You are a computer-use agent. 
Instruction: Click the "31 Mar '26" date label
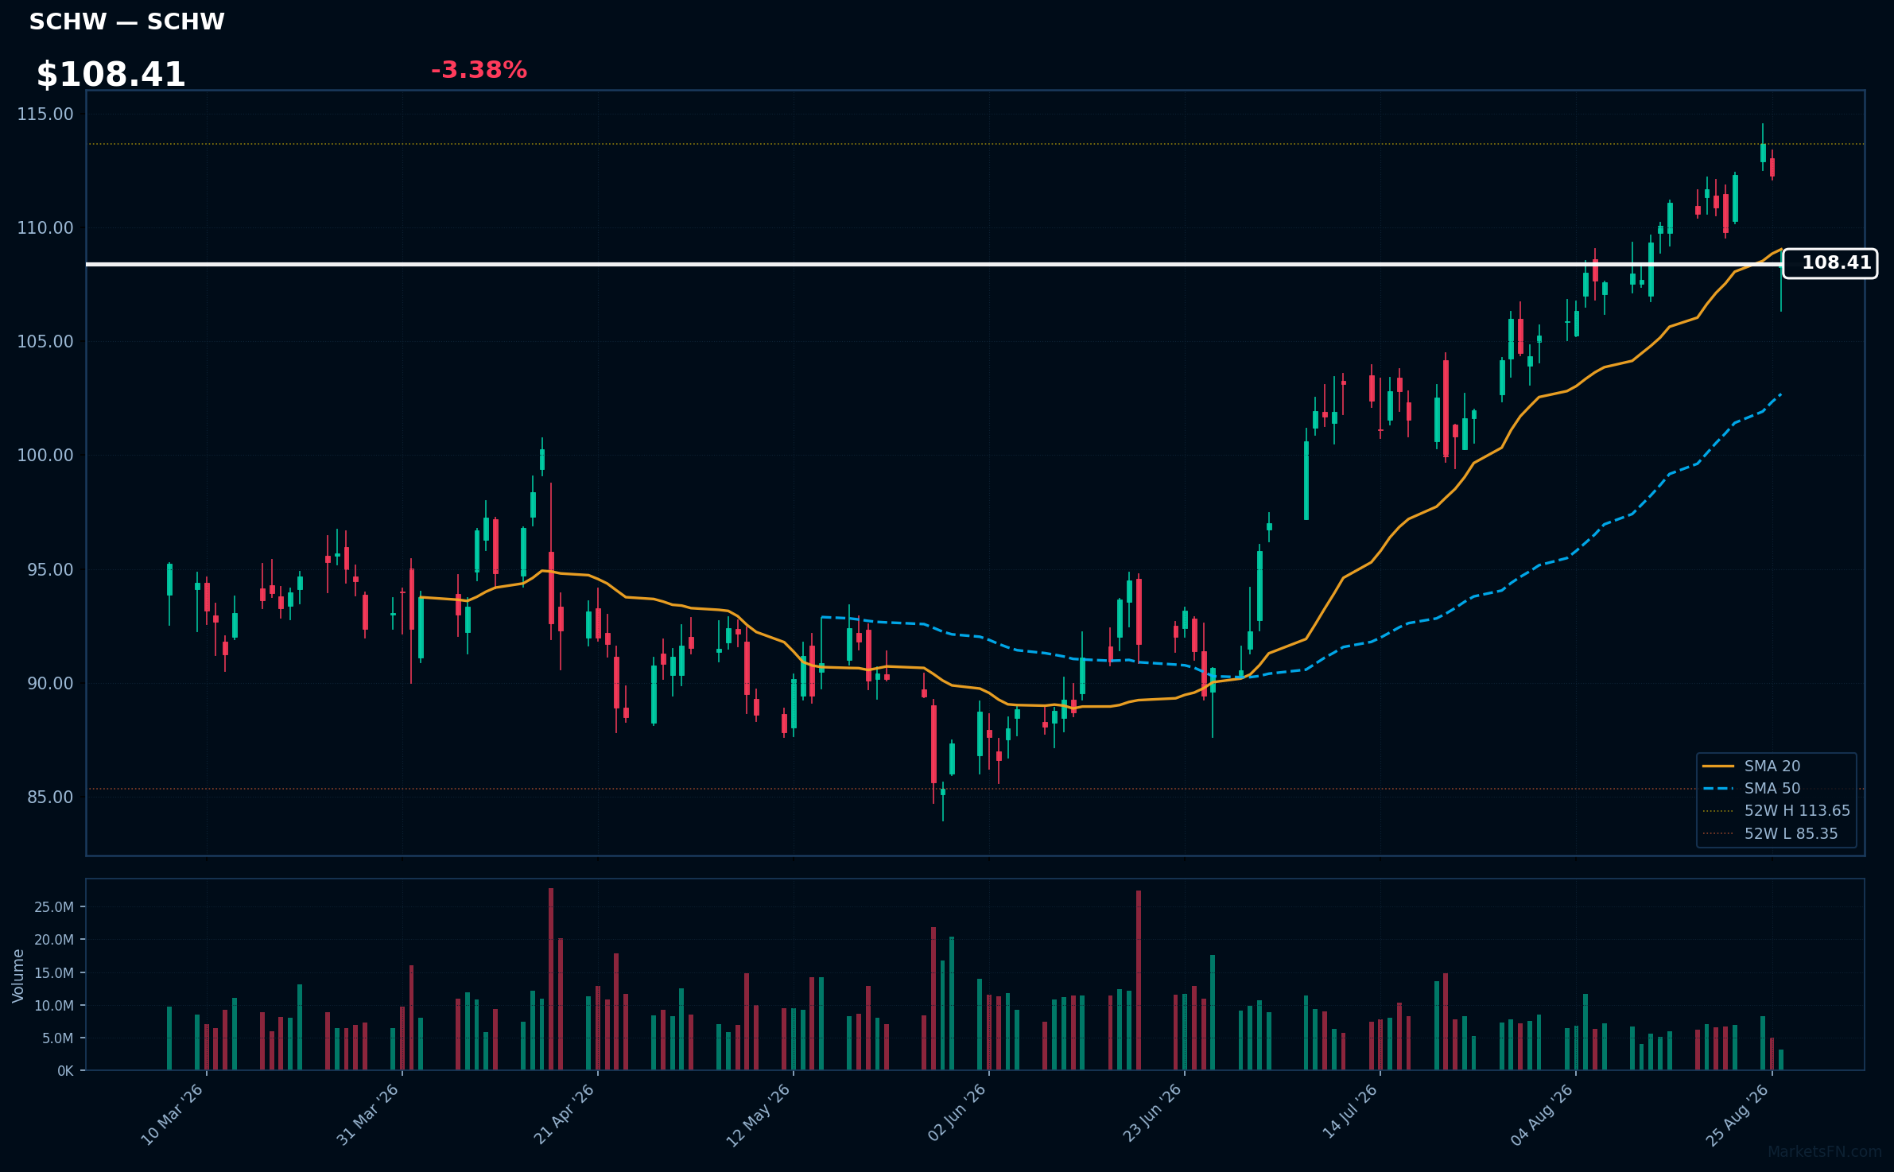[367, 1115]
